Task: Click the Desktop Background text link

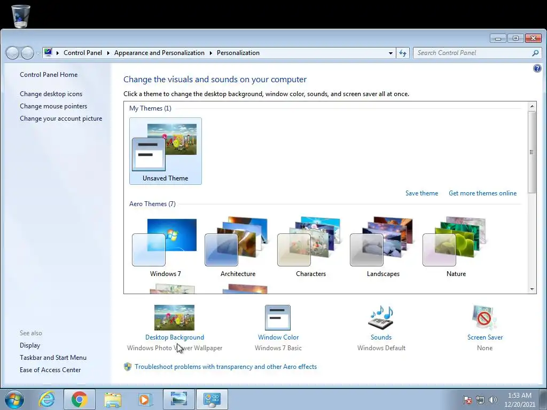Action: 175,337
